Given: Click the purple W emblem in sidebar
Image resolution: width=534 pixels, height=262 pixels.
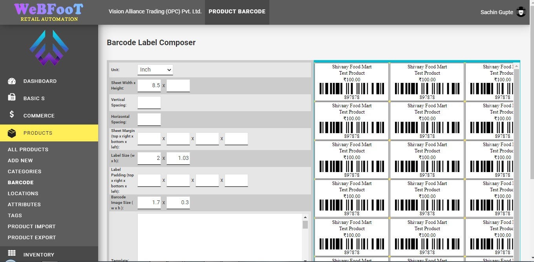Looking at the screenshot, I should tap(49, 48).
